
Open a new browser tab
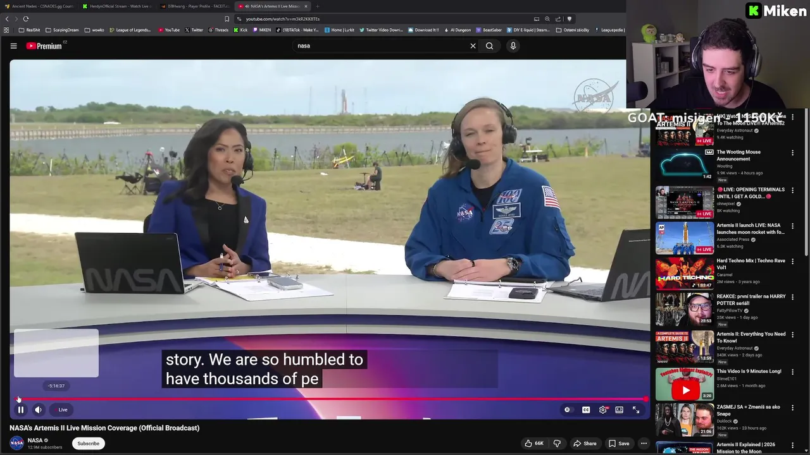coord(318,6)
